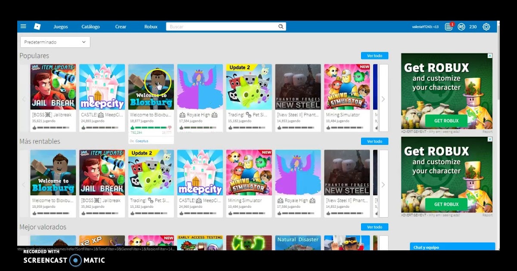Open the Crear menu
The width and height of the screenshot is (517, 271).
coord(121,27)
